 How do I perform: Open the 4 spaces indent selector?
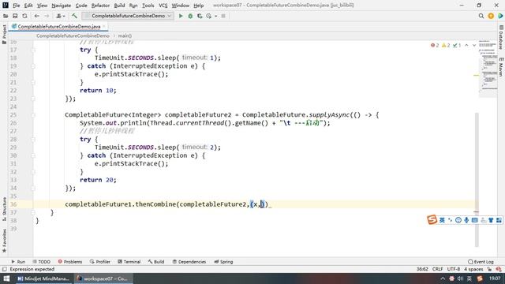click(x=473, y=269)
